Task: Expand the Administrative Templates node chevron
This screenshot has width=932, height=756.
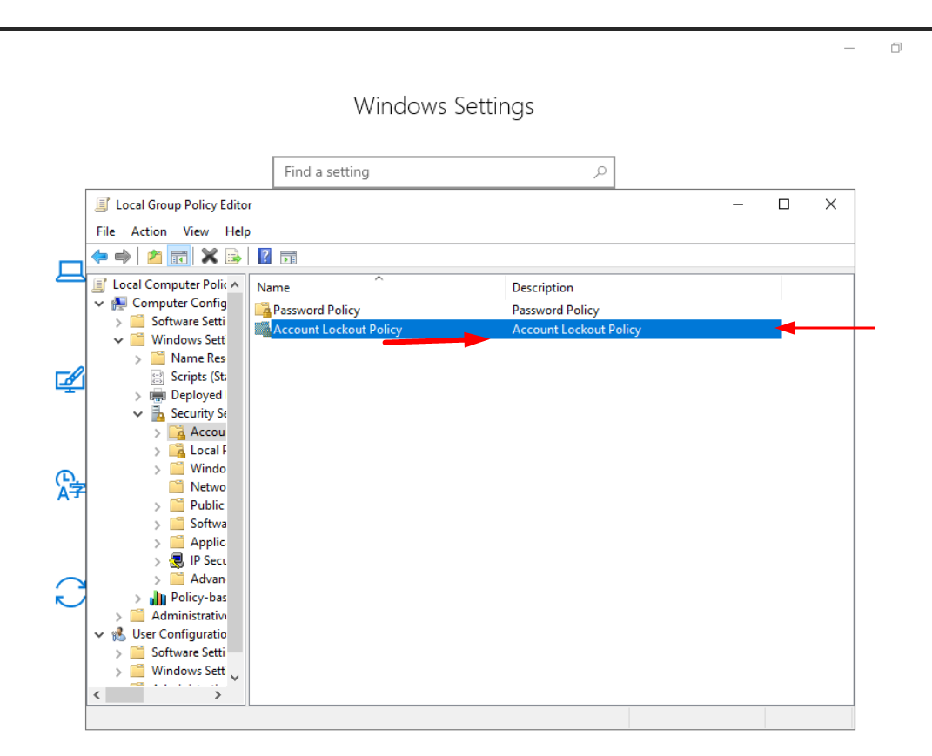Action: 119,616
